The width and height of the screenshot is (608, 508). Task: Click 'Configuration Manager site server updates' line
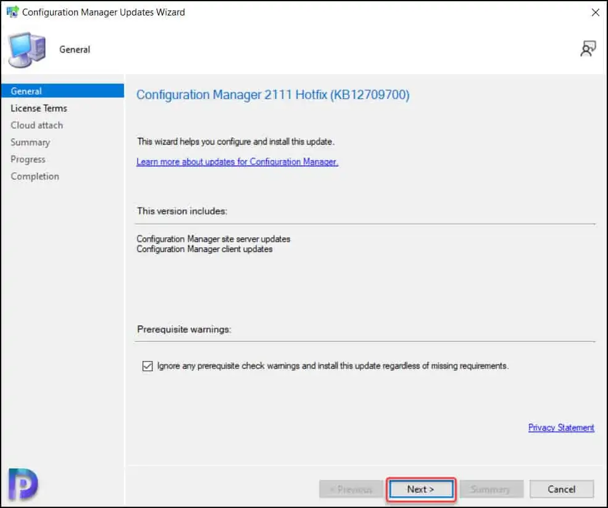point(214,239)
